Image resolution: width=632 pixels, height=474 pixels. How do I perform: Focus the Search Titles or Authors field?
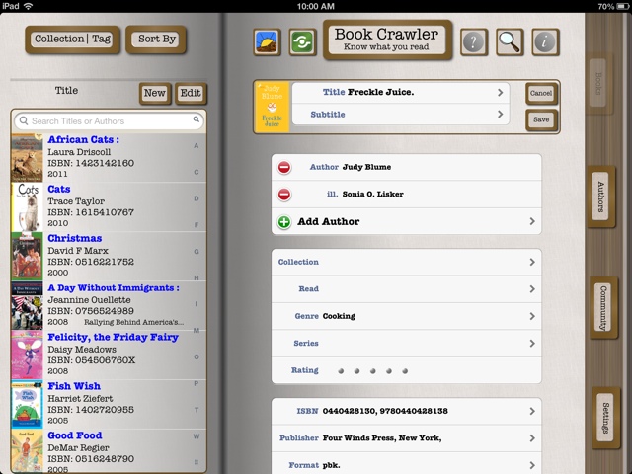pos(110,120)
